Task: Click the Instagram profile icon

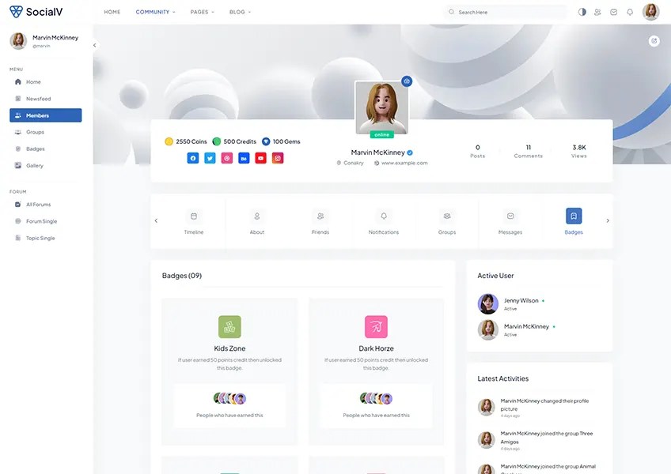Action: click(277, 157)
